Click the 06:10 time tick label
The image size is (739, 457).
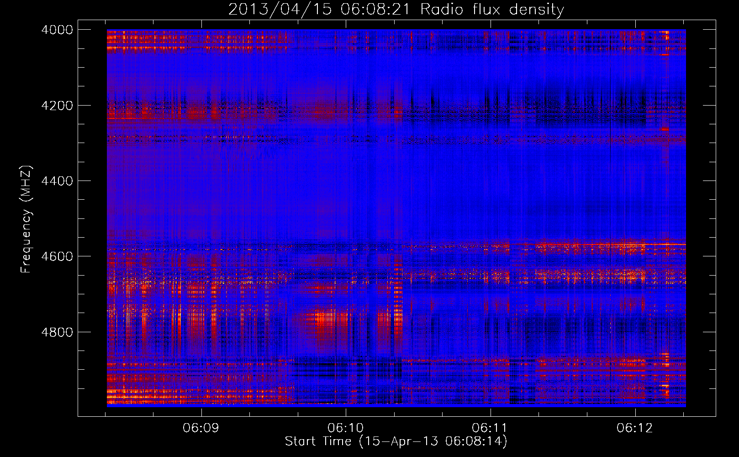click(x=346, y=428)
